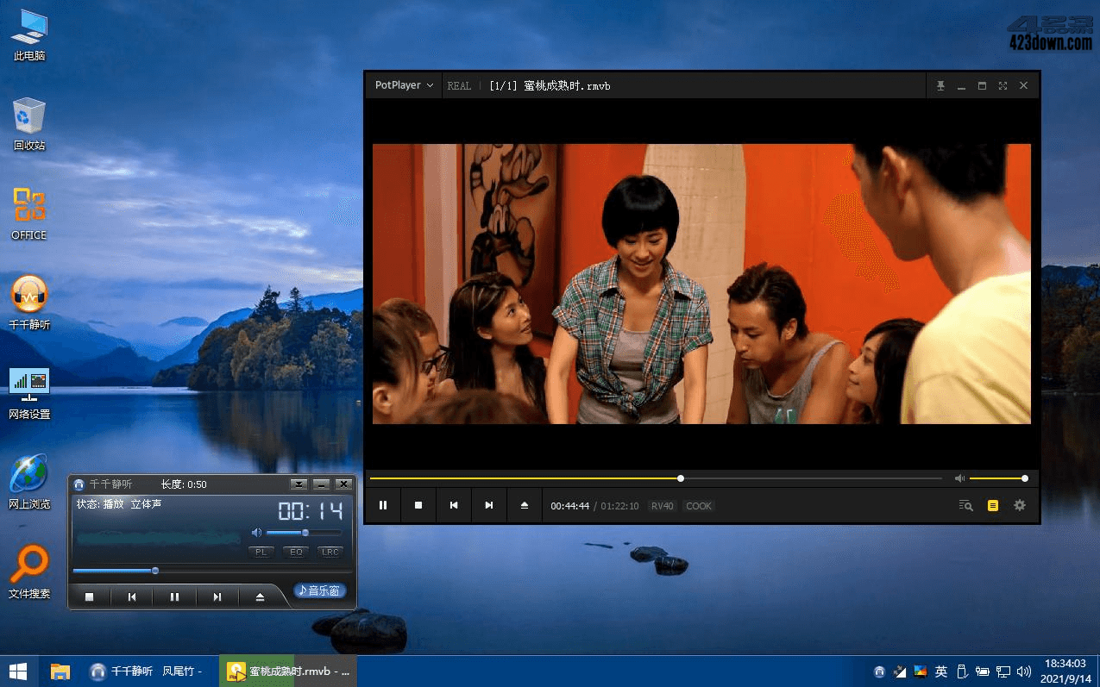The width and height of the screenshot is (1100, 687).
Task: Switch input language 英 indicator
Action: point(941,671)
